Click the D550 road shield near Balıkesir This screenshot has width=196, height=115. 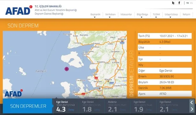click(122, 43)
